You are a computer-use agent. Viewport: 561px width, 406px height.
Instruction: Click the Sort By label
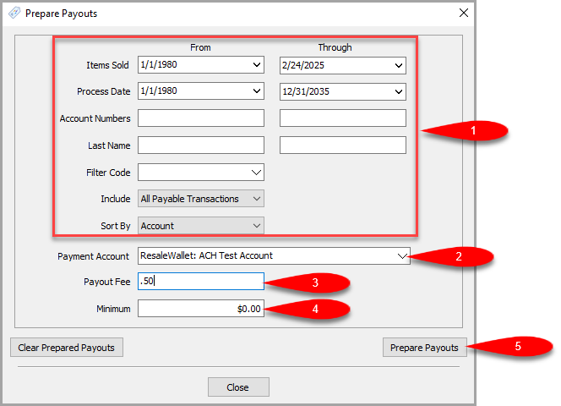pos(115,226)
